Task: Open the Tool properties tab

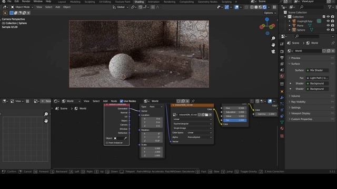Action: pos(282,44)
